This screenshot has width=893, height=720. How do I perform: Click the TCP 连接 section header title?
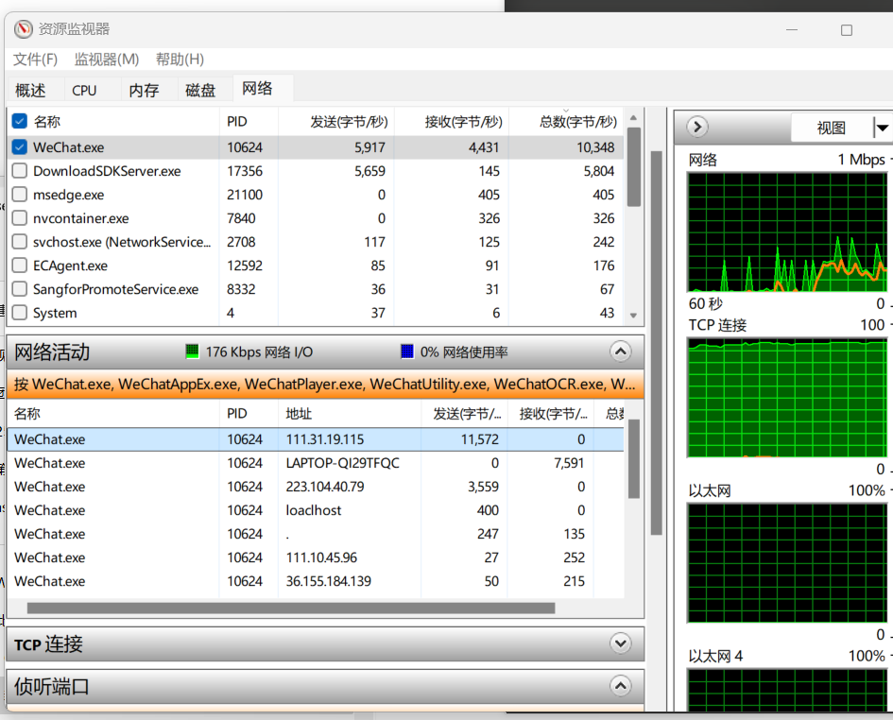tap(48, 644)
